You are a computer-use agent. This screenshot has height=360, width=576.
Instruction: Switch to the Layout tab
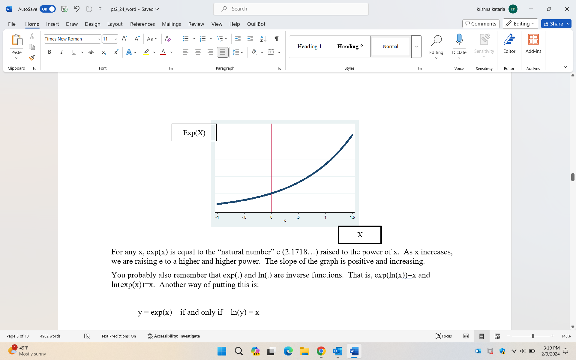pos(115,24)
